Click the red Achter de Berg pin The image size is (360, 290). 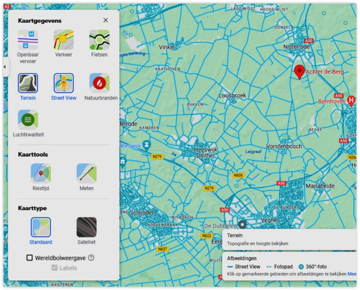pos(299,71)
